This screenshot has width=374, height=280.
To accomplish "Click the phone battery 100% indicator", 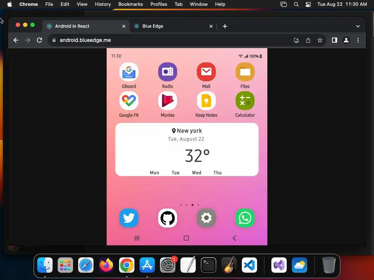I will (x=255, y=56).
